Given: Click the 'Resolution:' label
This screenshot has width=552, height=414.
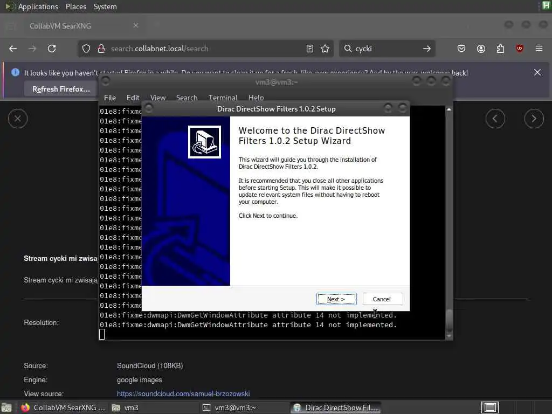Looking at the screenshot, I should pos(41,322).
